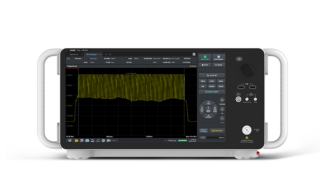Open the bottom status bar dropdown
The width and height of the screenshot is (320, 195).
tap(165, 140)
